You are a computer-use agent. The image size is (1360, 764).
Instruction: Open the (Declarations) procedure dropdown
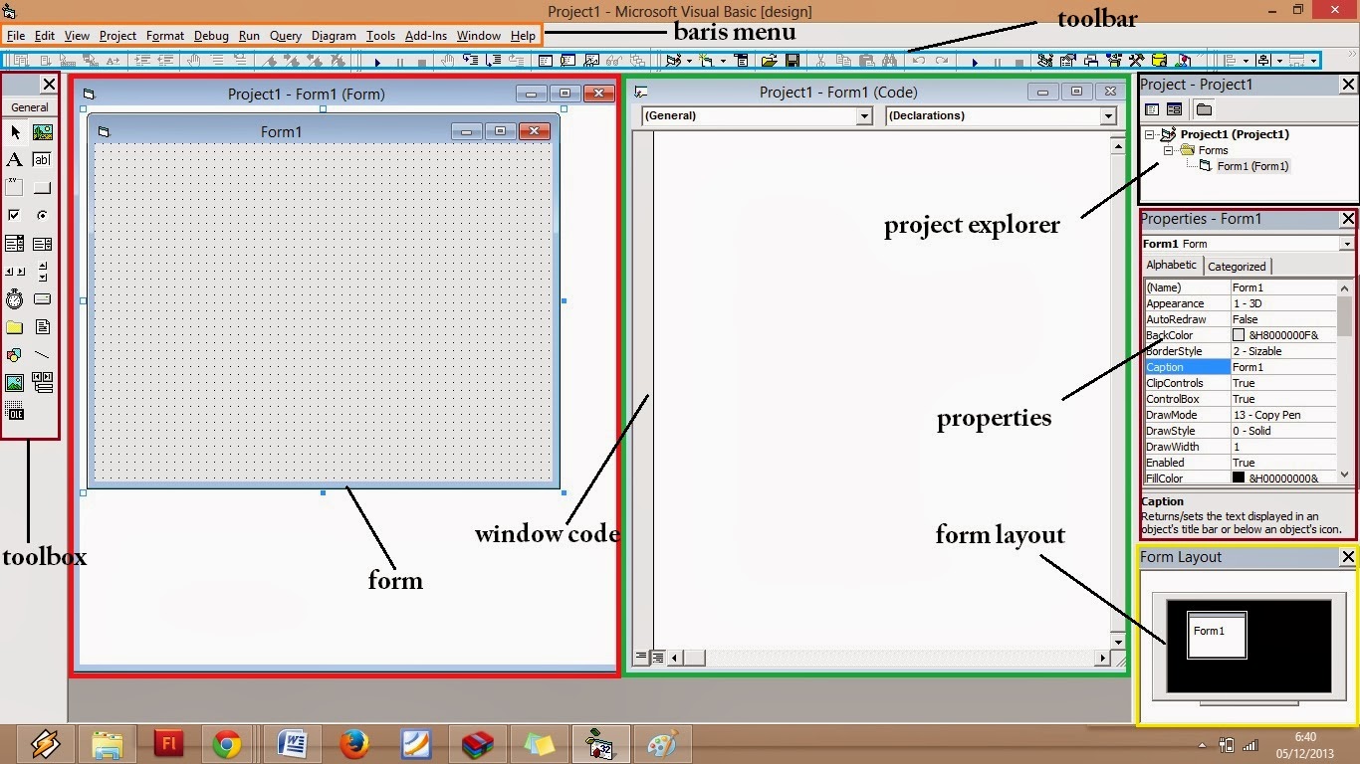click(x=1108, y=116)
